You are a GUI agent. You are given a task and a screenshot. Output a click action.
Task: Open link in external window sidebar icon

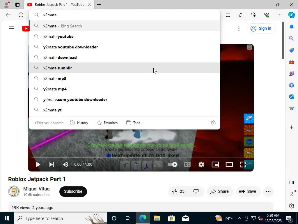(291, 194)
